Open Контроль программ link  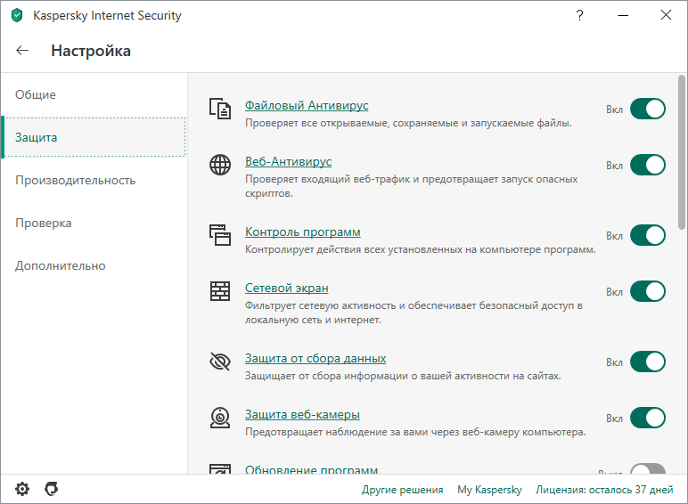click(303, 232)
